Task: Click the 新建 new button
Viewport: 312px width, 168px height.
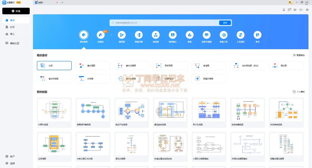Action: [16, 11]
